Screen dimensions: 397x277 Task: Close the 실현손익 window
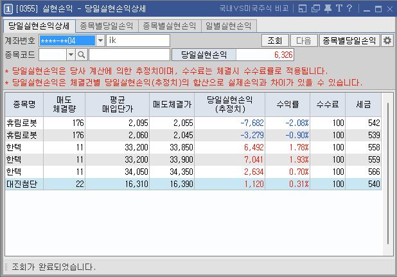coord(390,10)
